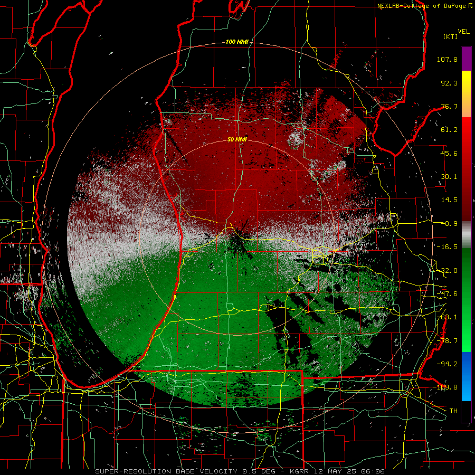The width and height of the screenshot is (475, 475).
Task: Click the TH label on the legend
Action: (x=453, y=411)
